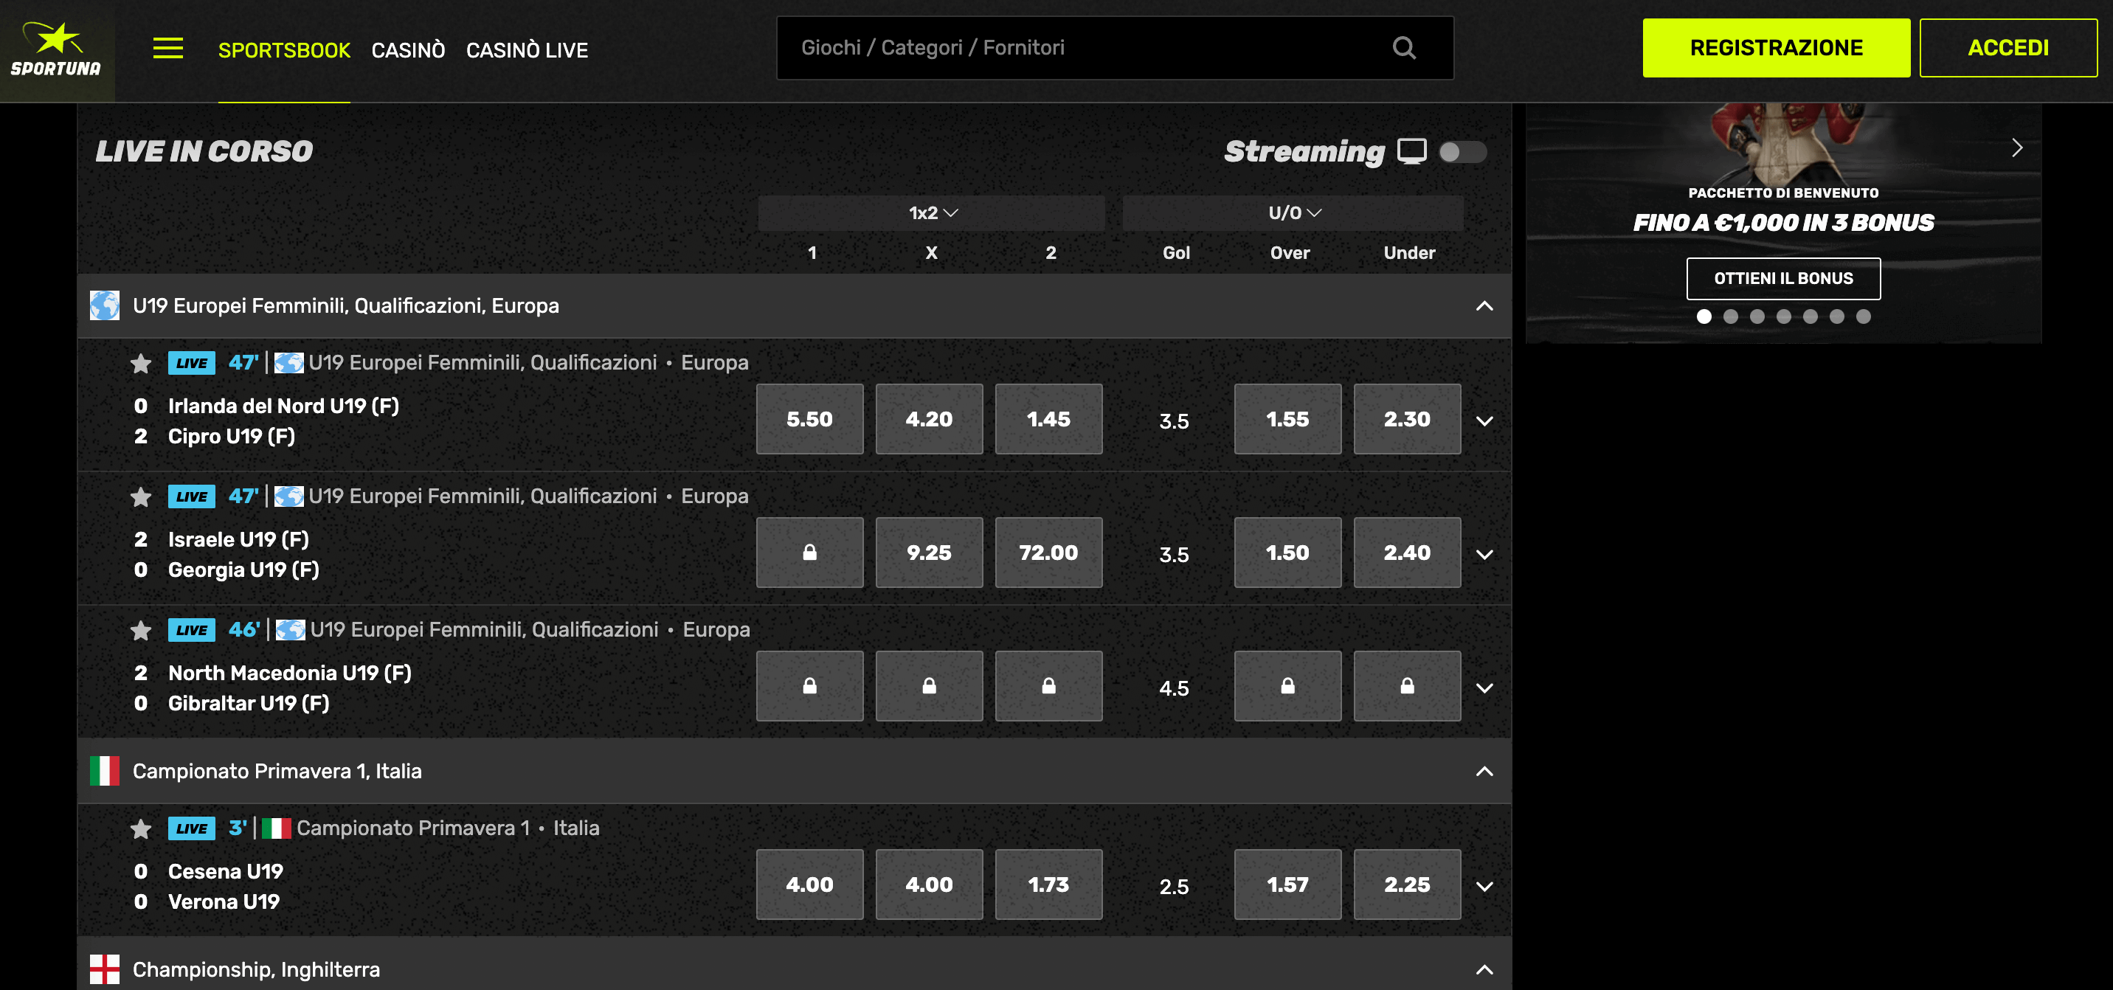Click the search magnifier icon
Viewport: 2113px width, 990px height.
pyautogui.click(x=1408, y=49)
